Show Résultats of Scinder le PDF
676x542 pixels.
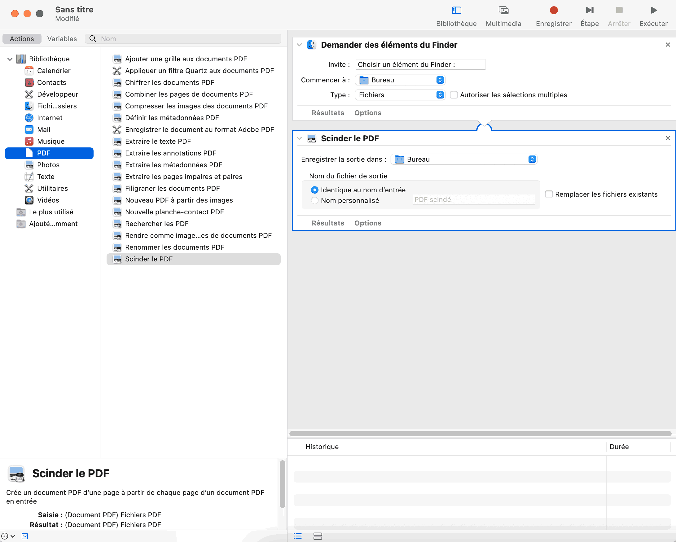coord(328,223)
